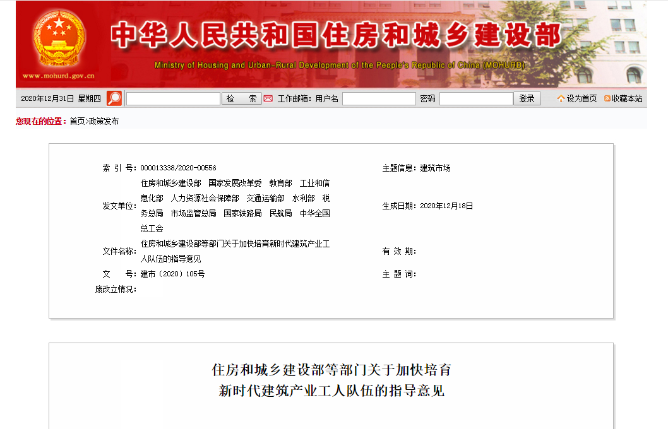Click the 用户名 username field

(x=379, y=98)
